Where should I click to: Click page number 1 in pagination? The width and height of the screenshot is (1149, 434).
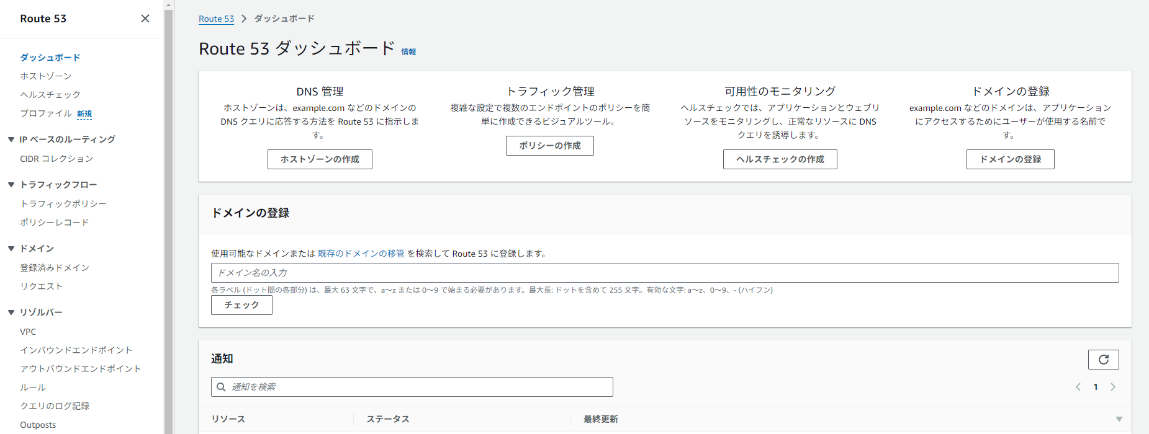[x=1096, y=387]
